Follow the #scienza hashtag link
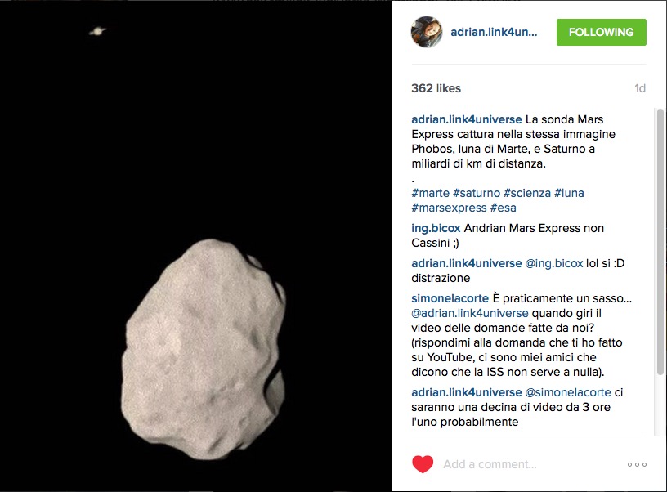Screen dimensions: 667x492 click(526, 193)
